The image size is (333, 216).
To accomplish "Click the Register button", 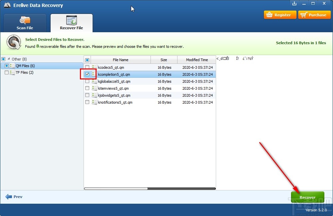I will pos(280,15).
